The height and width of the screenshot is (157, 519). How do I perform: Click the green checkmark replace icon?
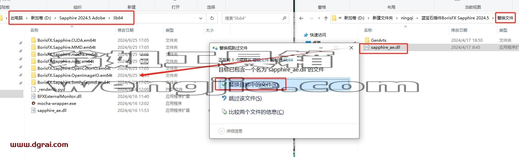tap(224, 85)
